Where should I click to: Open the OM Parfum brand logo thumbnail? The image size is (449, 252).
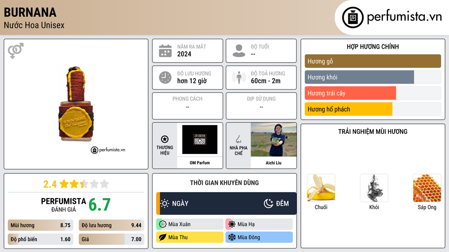tap(200, 140)
